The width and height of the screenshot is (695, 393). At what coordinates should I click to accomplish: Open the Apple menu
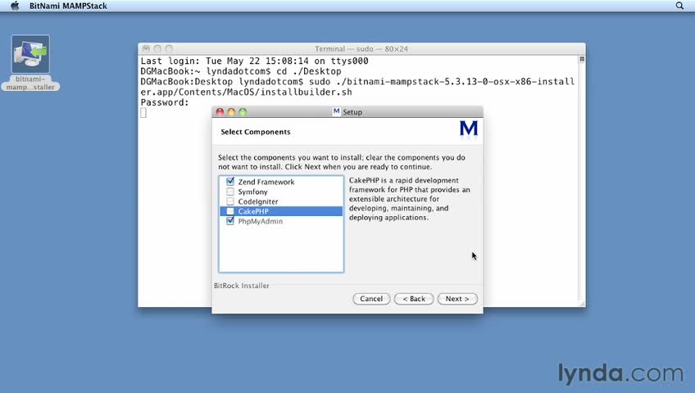pyautogui.click(x=15, y=6)
